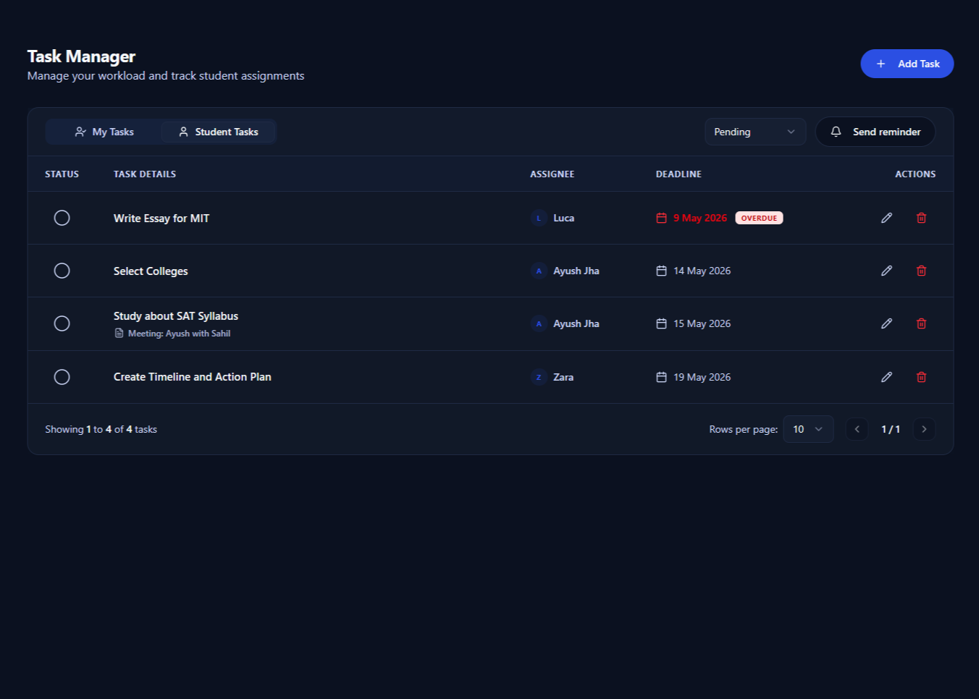Screen dimensions: 979x699
Task: Click the red calendar icon beside 9 May 2026
Action: click(x=661, y=218)
